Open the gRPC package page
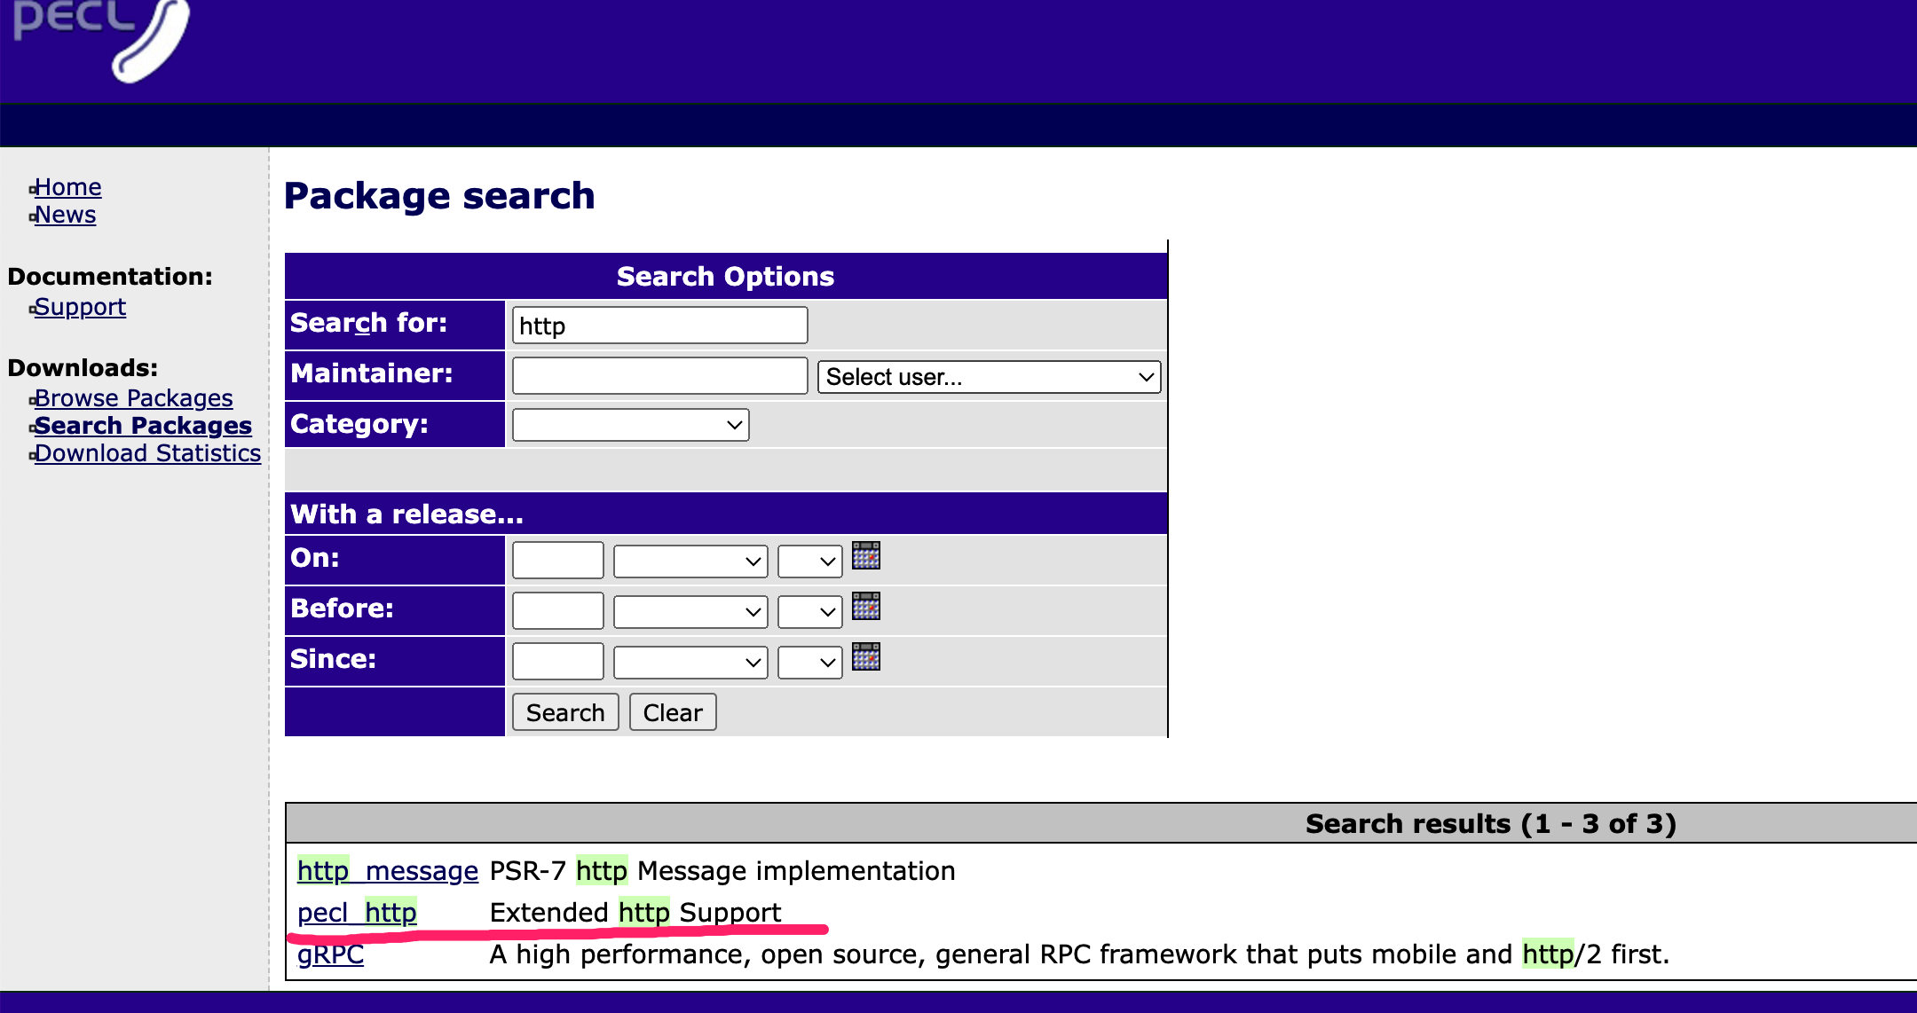Viewport: 1917px width, 1013px height. 329,954
